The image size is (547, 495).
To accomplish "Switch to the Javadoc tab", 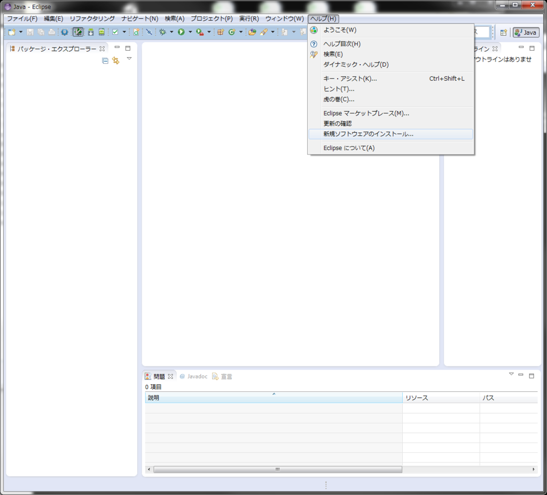I will 193,376.
